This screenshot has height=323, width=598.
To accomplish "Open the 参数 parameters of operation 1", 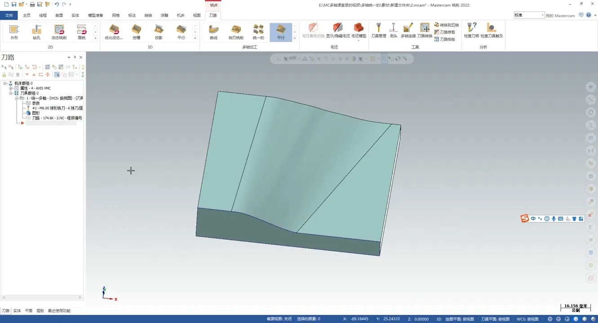I will coord(36,103).
